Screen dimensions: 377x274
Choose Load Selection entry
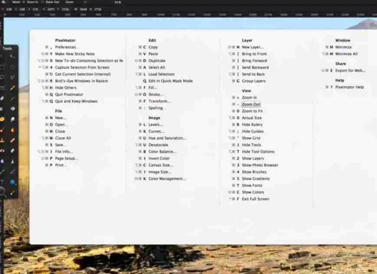(x=161, y=74)
